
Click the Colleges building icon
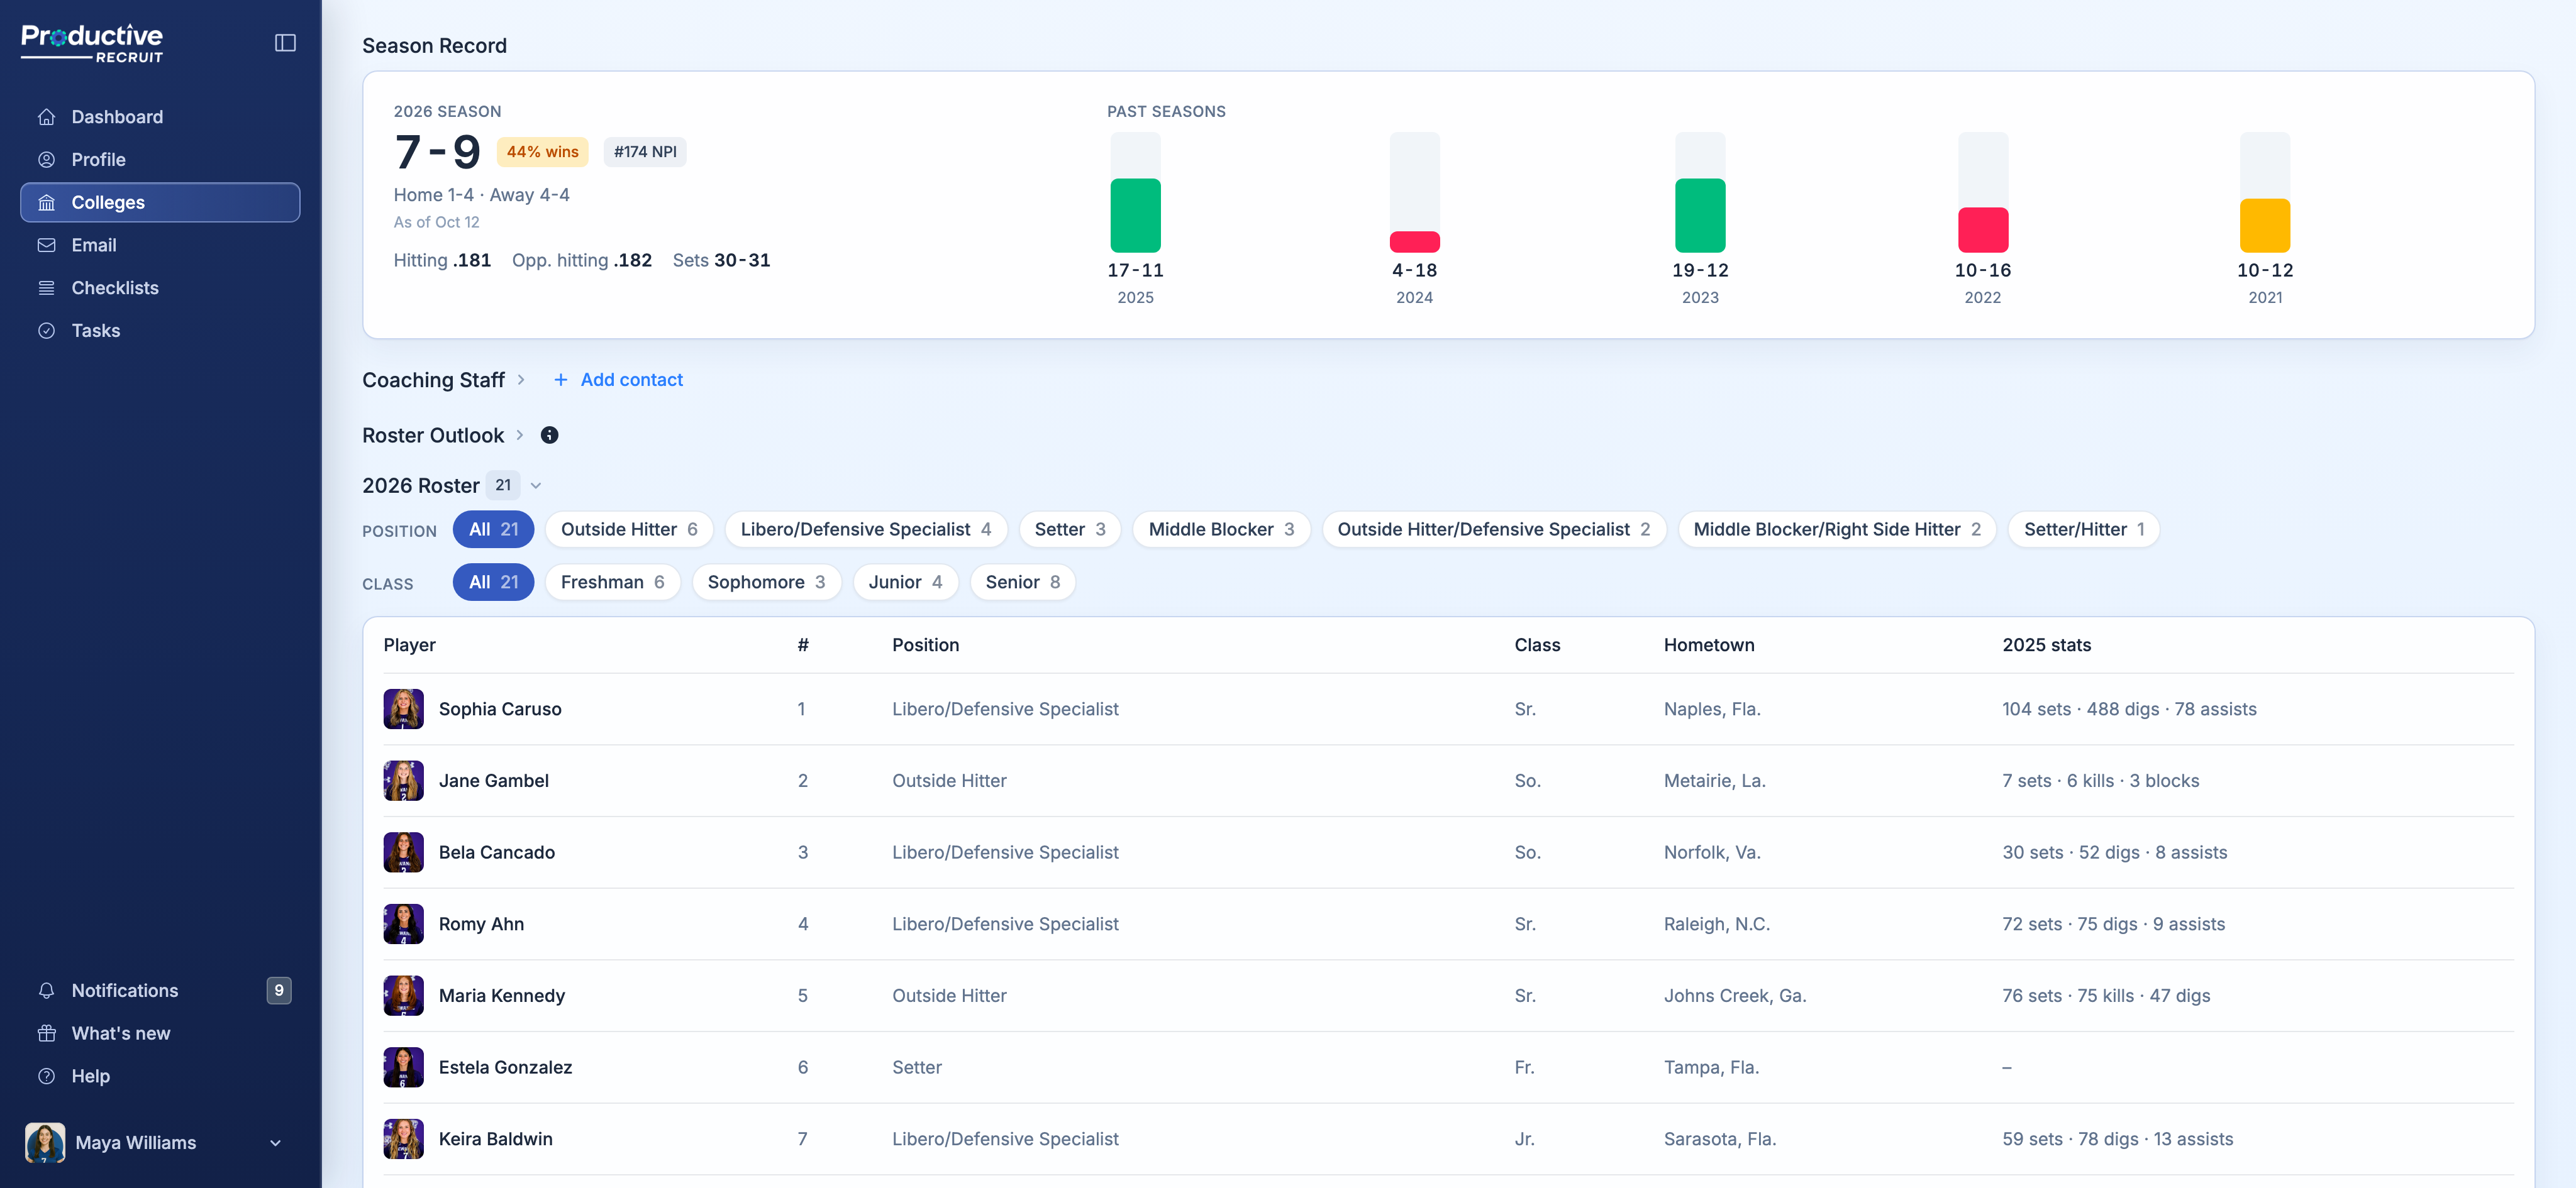click(46, 203)
